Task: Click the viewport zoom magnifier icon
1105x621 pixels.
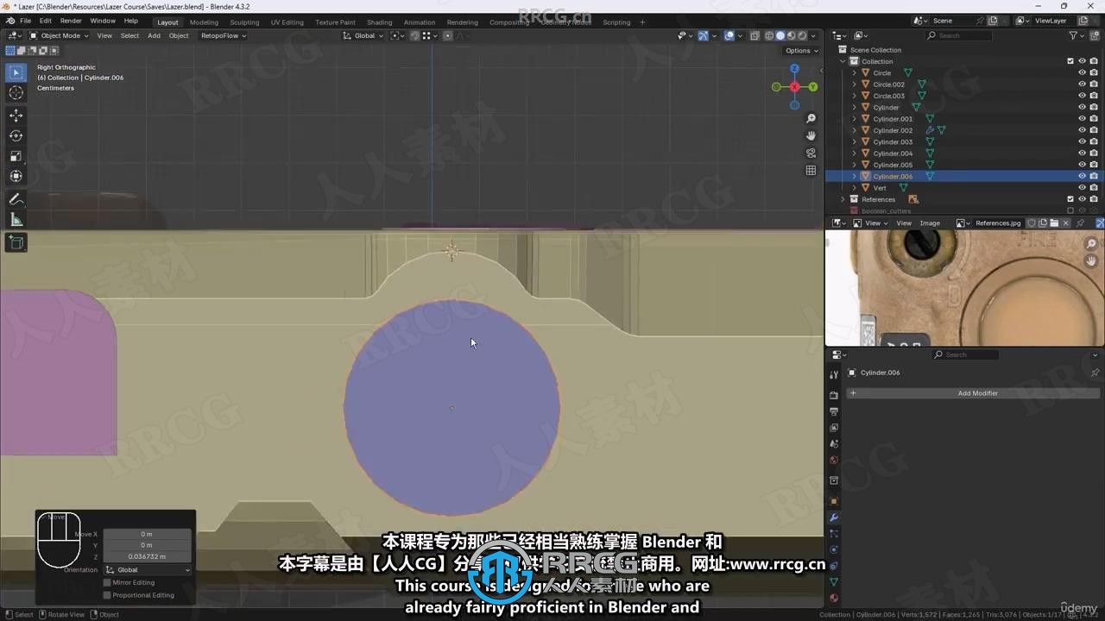Action: 811,118
